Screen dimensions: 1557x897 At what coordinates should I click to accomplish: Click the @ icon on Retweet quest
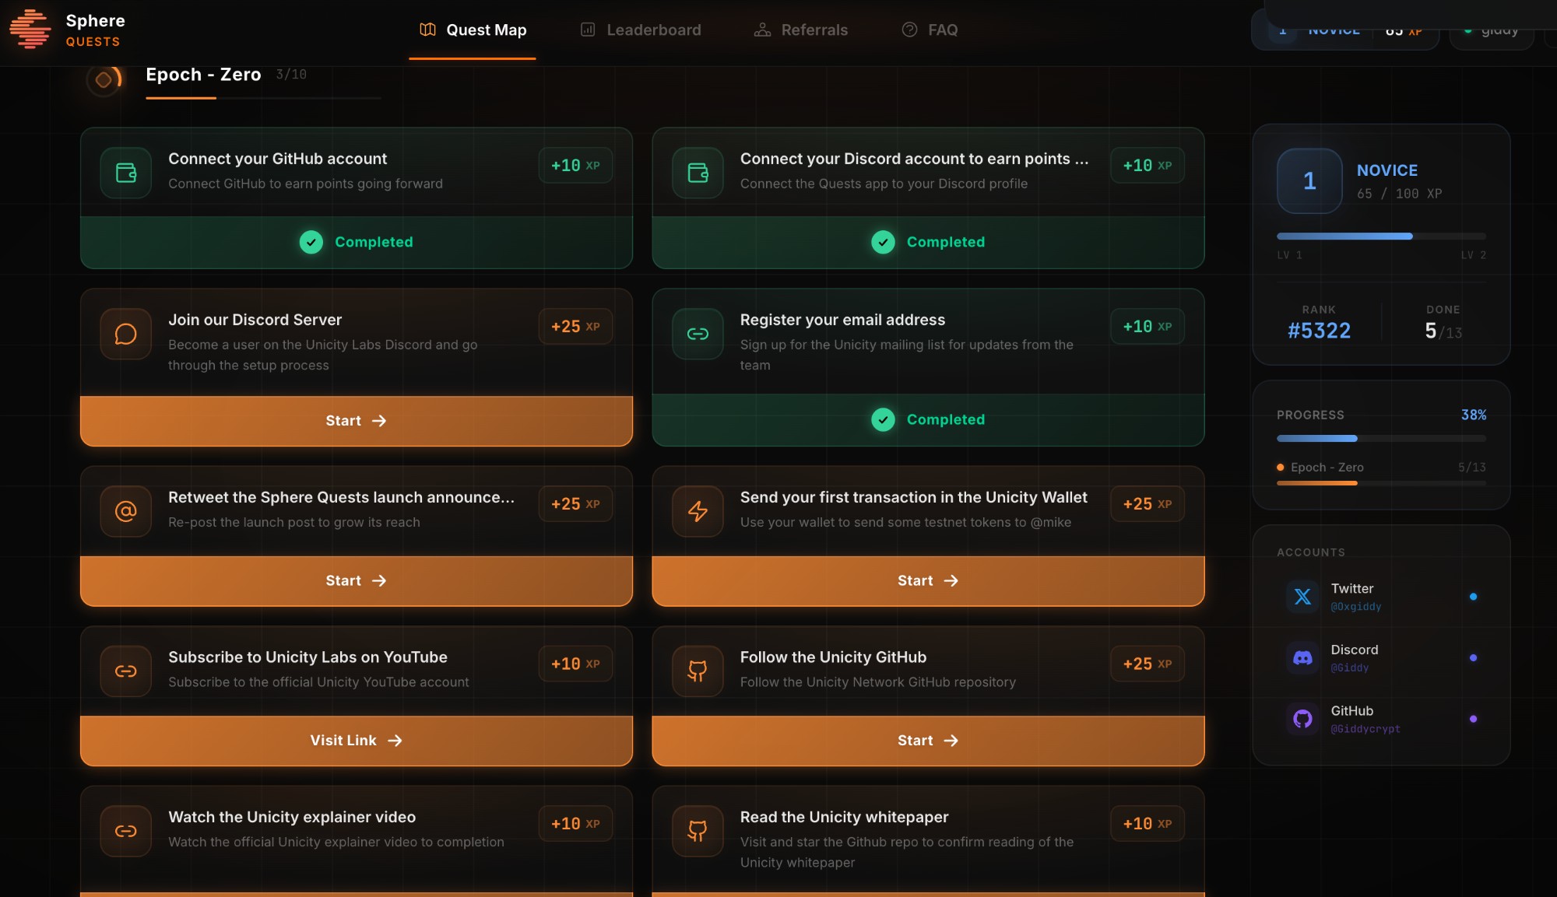point(125,511)
